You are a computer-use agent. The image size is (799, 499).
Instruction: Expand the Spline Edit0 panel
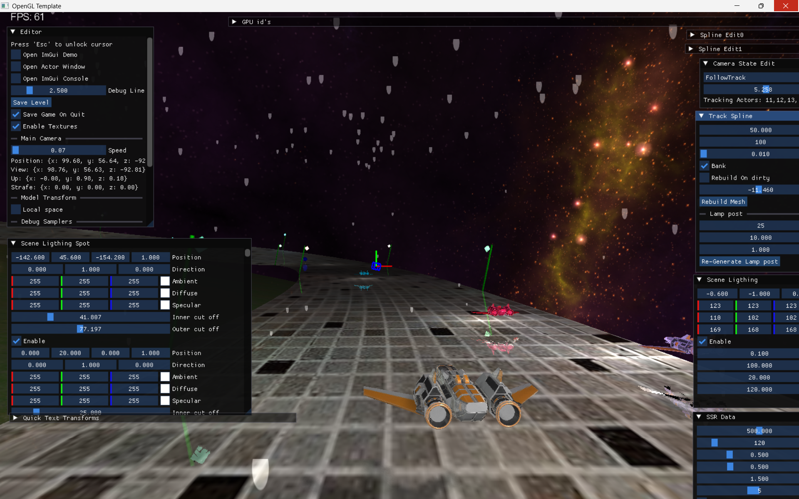[x=692, y=35]
